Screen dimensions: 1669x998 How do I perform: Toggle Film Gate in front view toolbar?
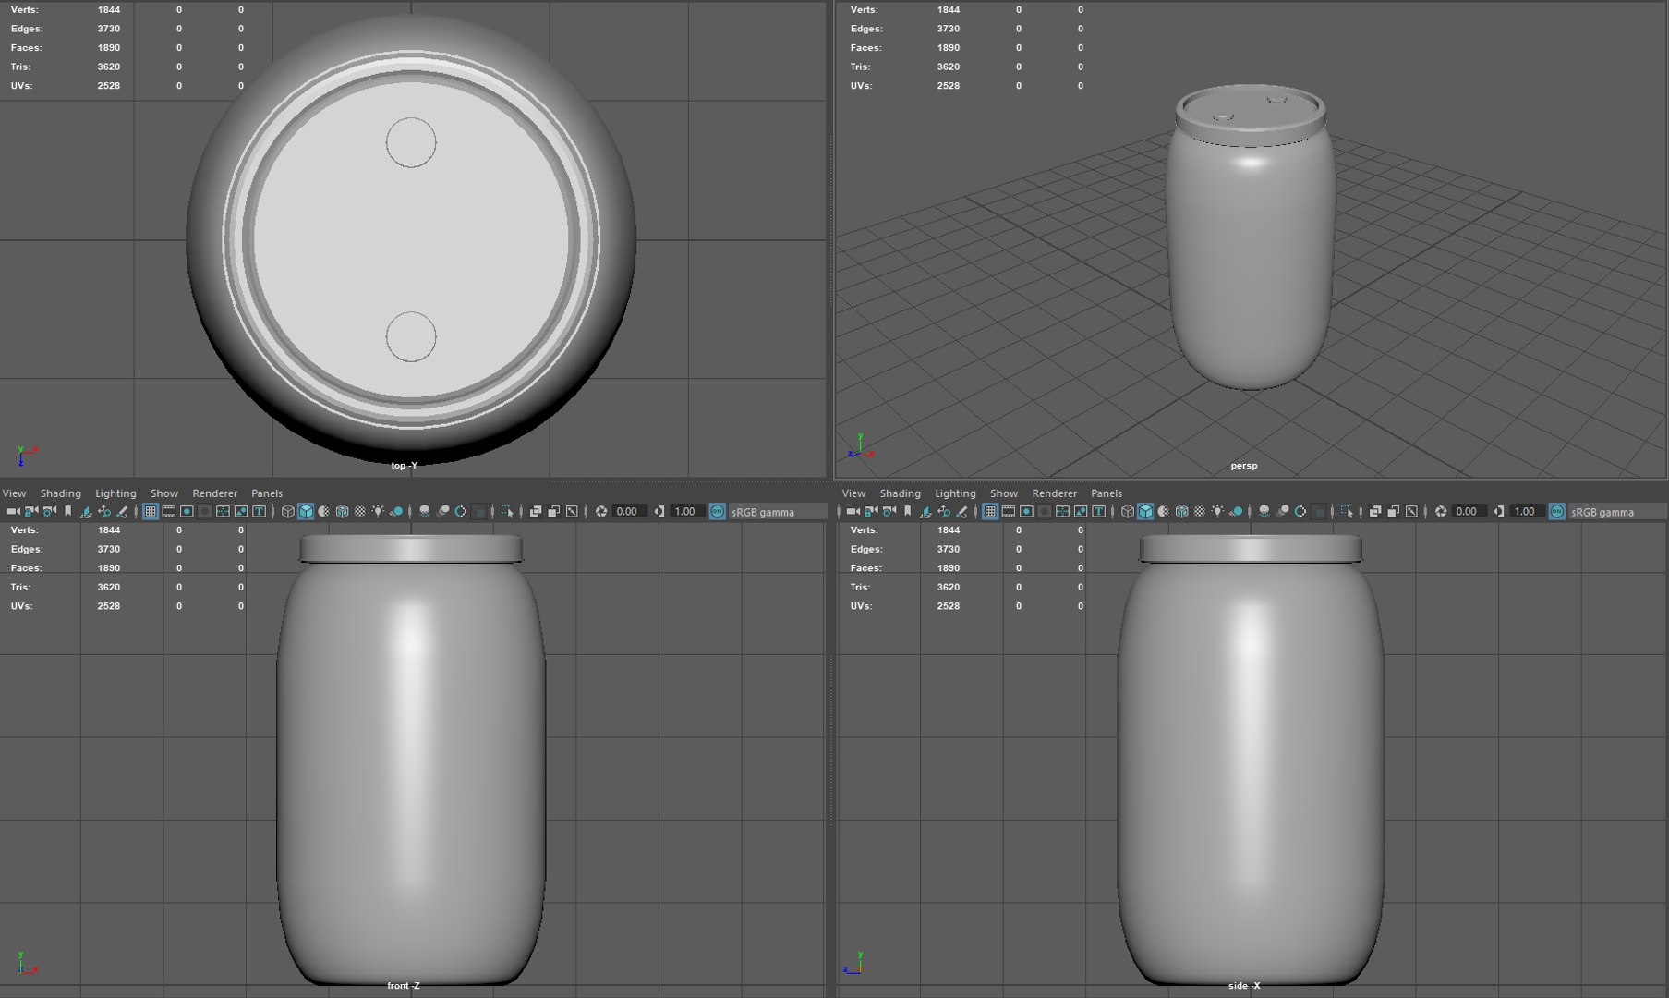169,511
